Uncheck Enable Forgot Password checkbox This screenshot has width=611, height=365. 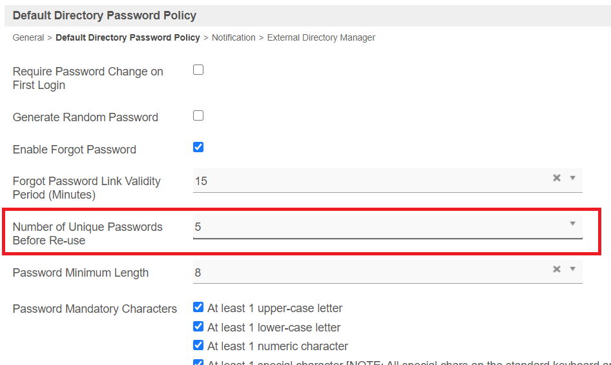(198, 147)
